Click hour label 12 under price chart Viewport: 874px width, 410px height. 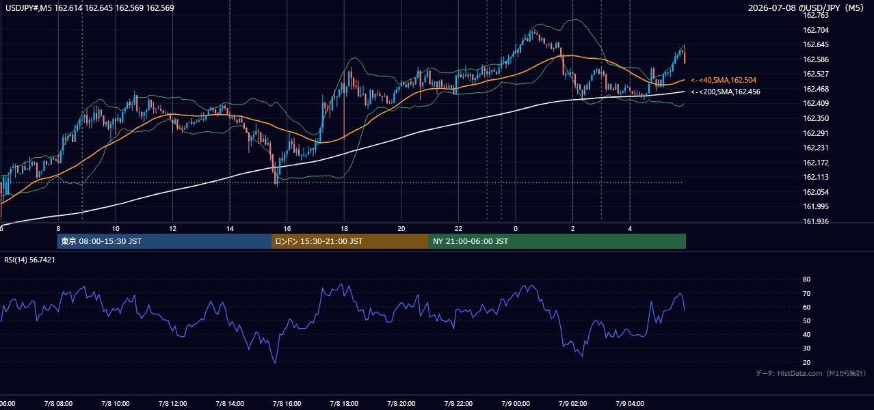point(172,228)
